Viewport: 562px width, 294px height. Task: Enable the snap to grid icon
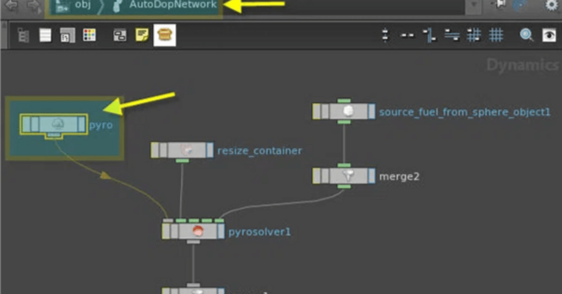click(474, 35)
